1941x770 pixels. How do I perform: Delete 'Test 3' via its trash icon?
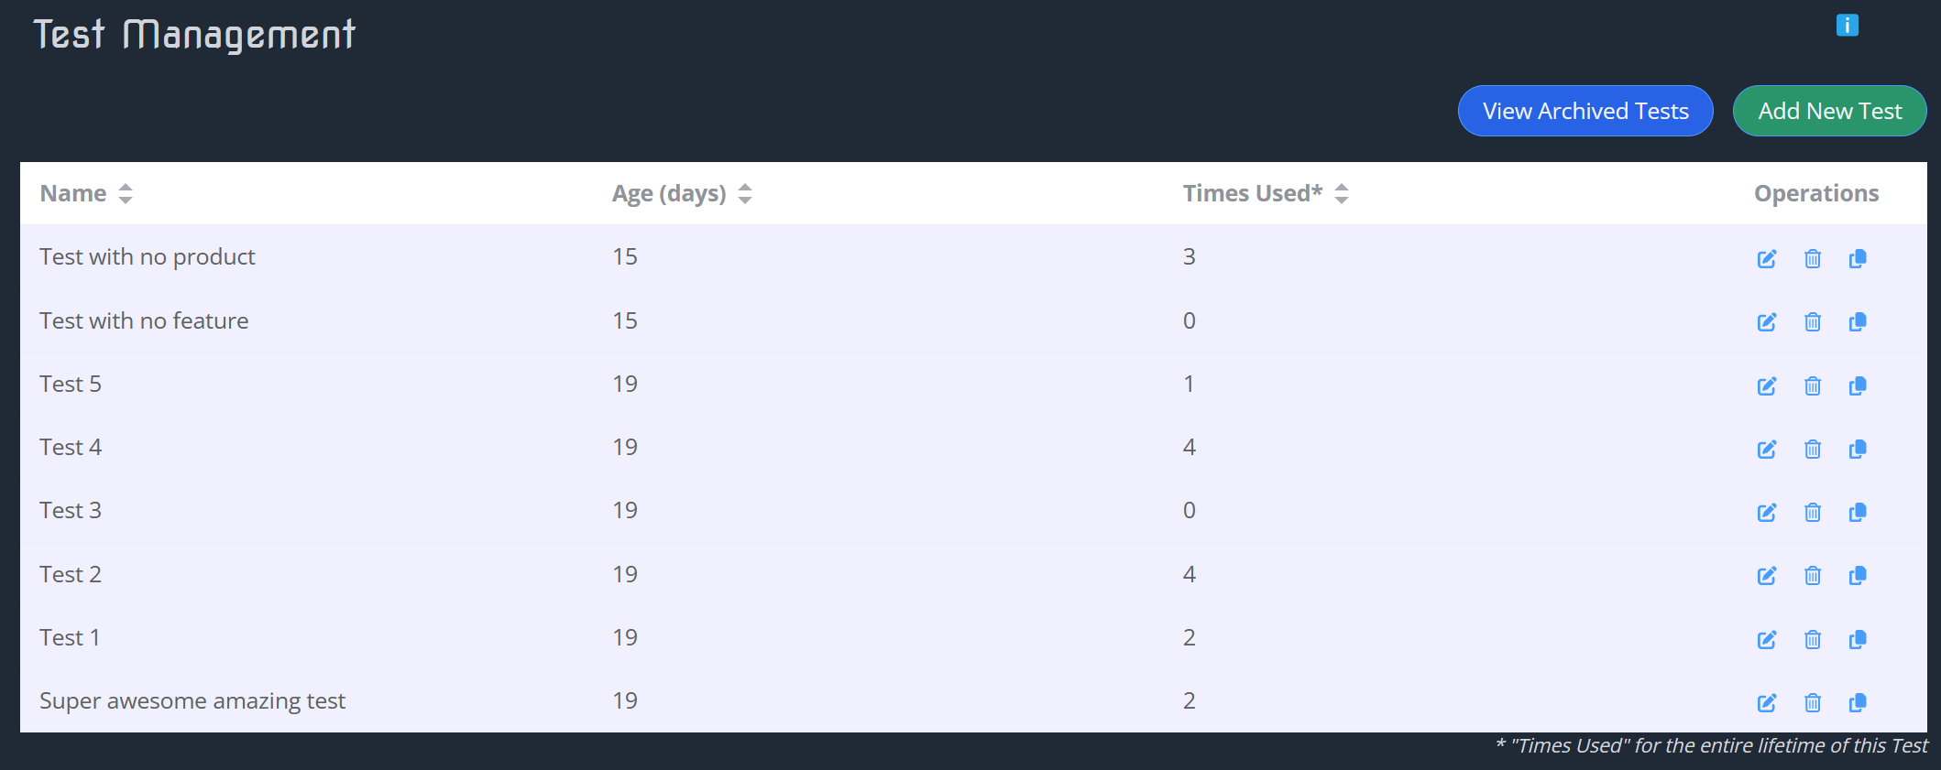1813,512
